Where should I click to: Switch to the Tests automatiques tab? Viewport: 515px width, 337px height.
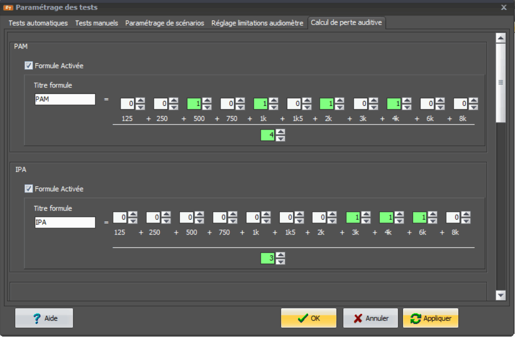[x=38, y=23]
